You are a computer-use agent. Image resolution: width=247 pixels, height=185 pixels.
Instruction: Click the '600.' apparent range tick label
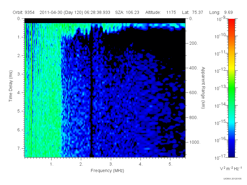click(x=194, y=93)
